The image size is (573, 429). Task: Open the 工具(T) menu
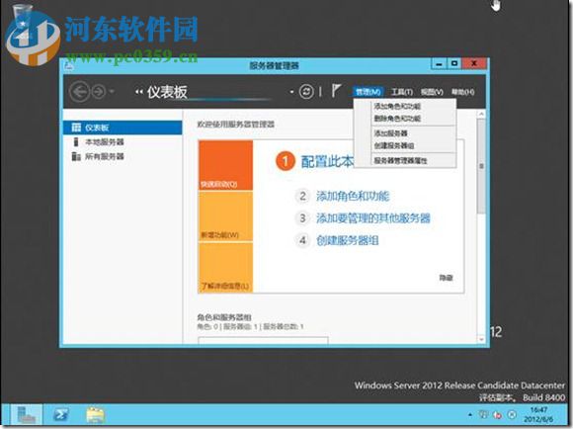click(x=402, y=92)
